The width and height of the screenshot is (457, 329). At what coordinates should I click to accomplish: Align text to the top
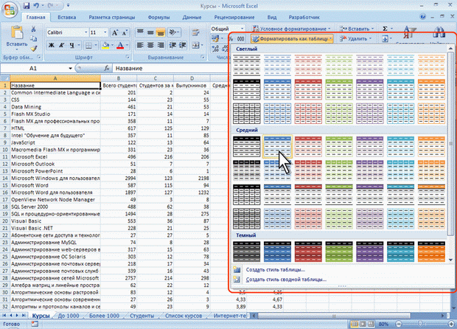pyautogui.click(x=140, y=32)
